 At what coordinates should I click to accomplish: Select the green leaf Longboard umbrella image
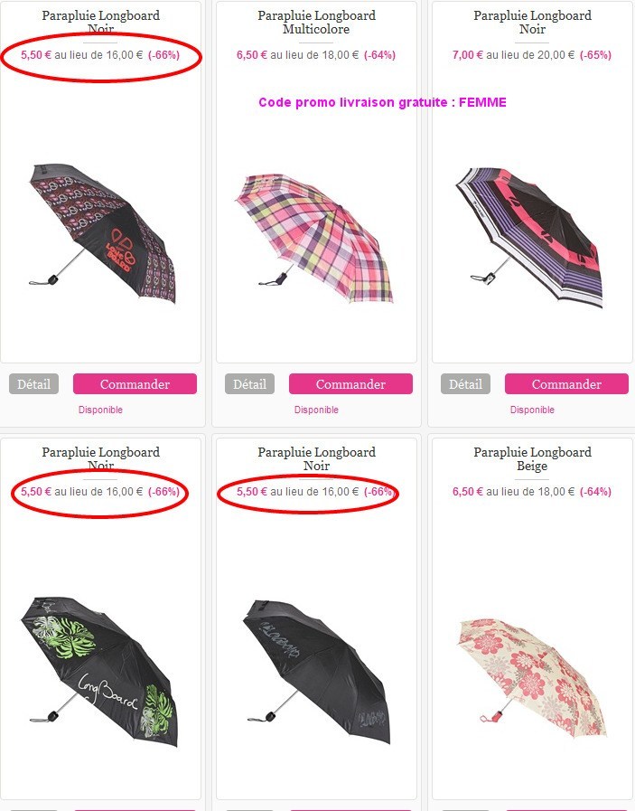point(99,672)
